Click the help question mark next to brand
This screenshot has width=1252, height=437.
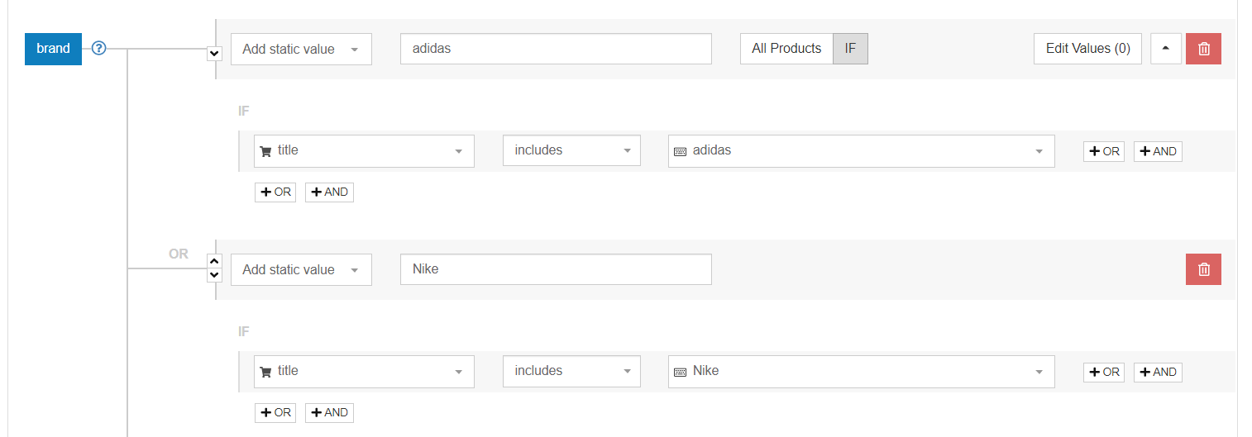pyautogui.click(x=99, y=49)
